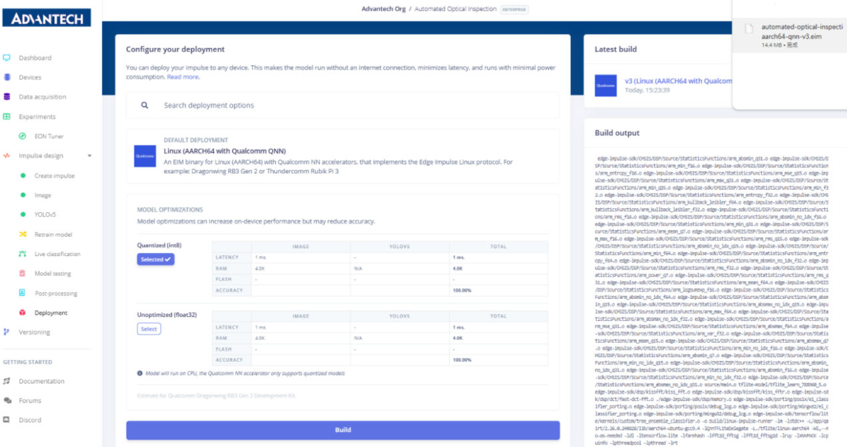Viewport: 847px width, 447px height.
Task: Click the Build button
Action: coord(343,430)
